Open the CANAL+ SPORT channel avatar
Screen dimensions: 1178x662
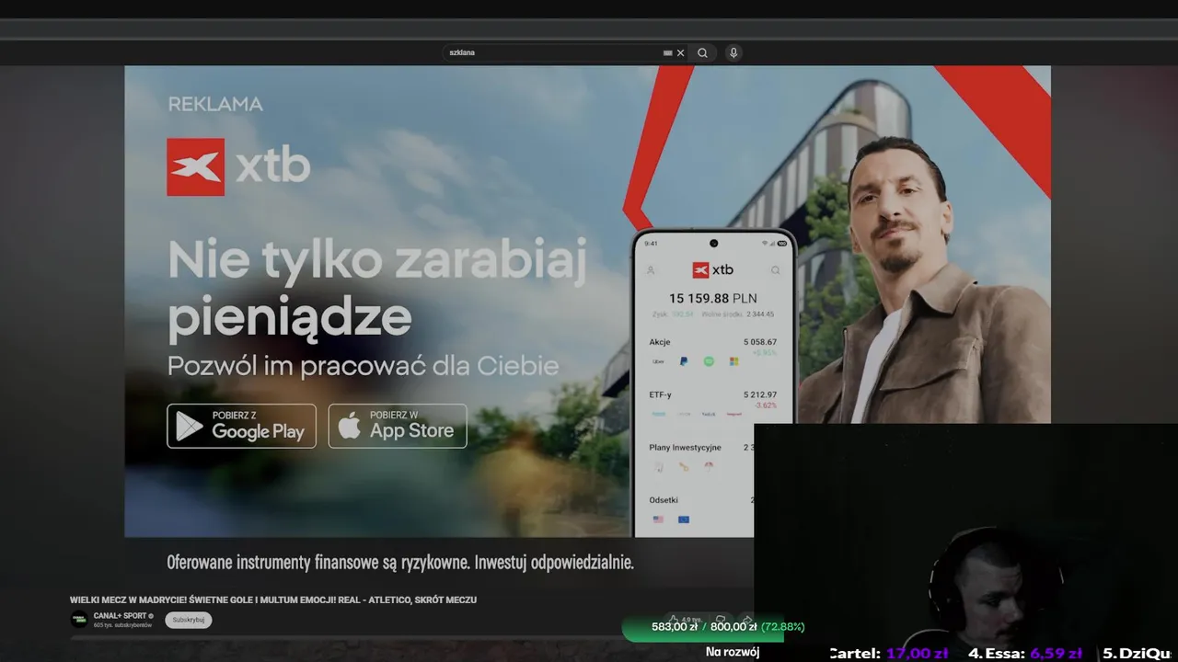80,620
